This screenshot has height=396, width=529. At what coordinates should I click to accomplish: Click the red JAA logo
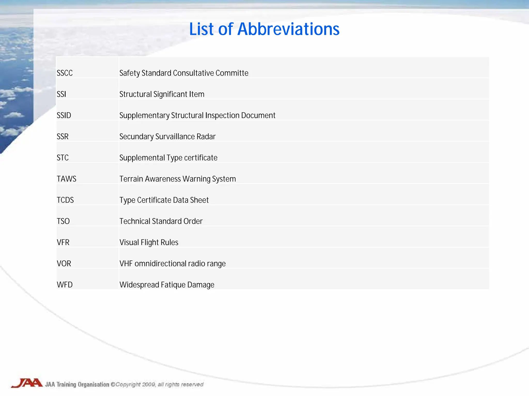click(27, 383)
